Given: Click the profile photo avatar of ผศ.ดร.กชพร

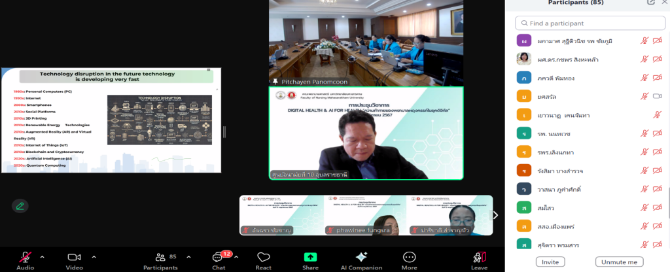Looking at the screenshot, I should tap(523, 59).
